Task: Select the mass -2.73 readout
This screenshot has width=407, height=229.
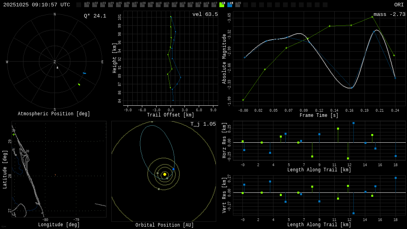Action: (x=389, y=14)
